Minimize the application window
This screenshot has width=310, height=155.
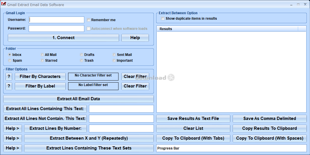(x=292, y=5)
